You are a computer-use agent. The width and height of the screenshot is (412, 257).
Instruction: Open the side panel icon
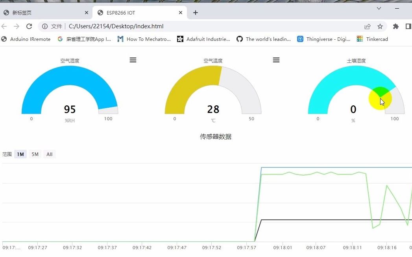pos(408,26)
